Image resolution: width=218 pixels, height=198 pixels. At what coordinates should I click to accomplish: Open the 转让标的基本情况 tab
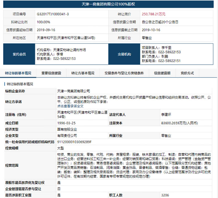18,73
